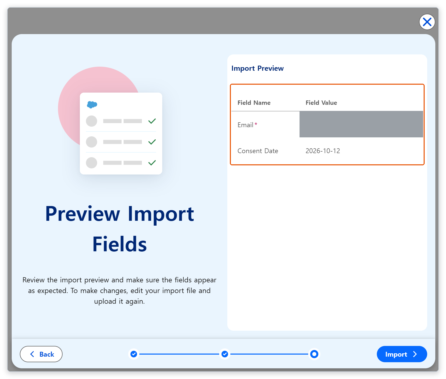Select the second completed step indicator

click(x=225, y=354)
